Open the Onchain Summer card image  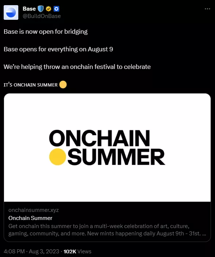coord(107,147)
